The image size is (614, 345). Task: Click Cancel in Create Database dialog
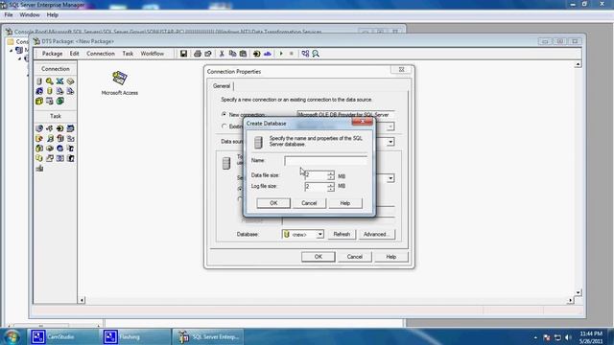pyautogui.click(x=309, y=203)
